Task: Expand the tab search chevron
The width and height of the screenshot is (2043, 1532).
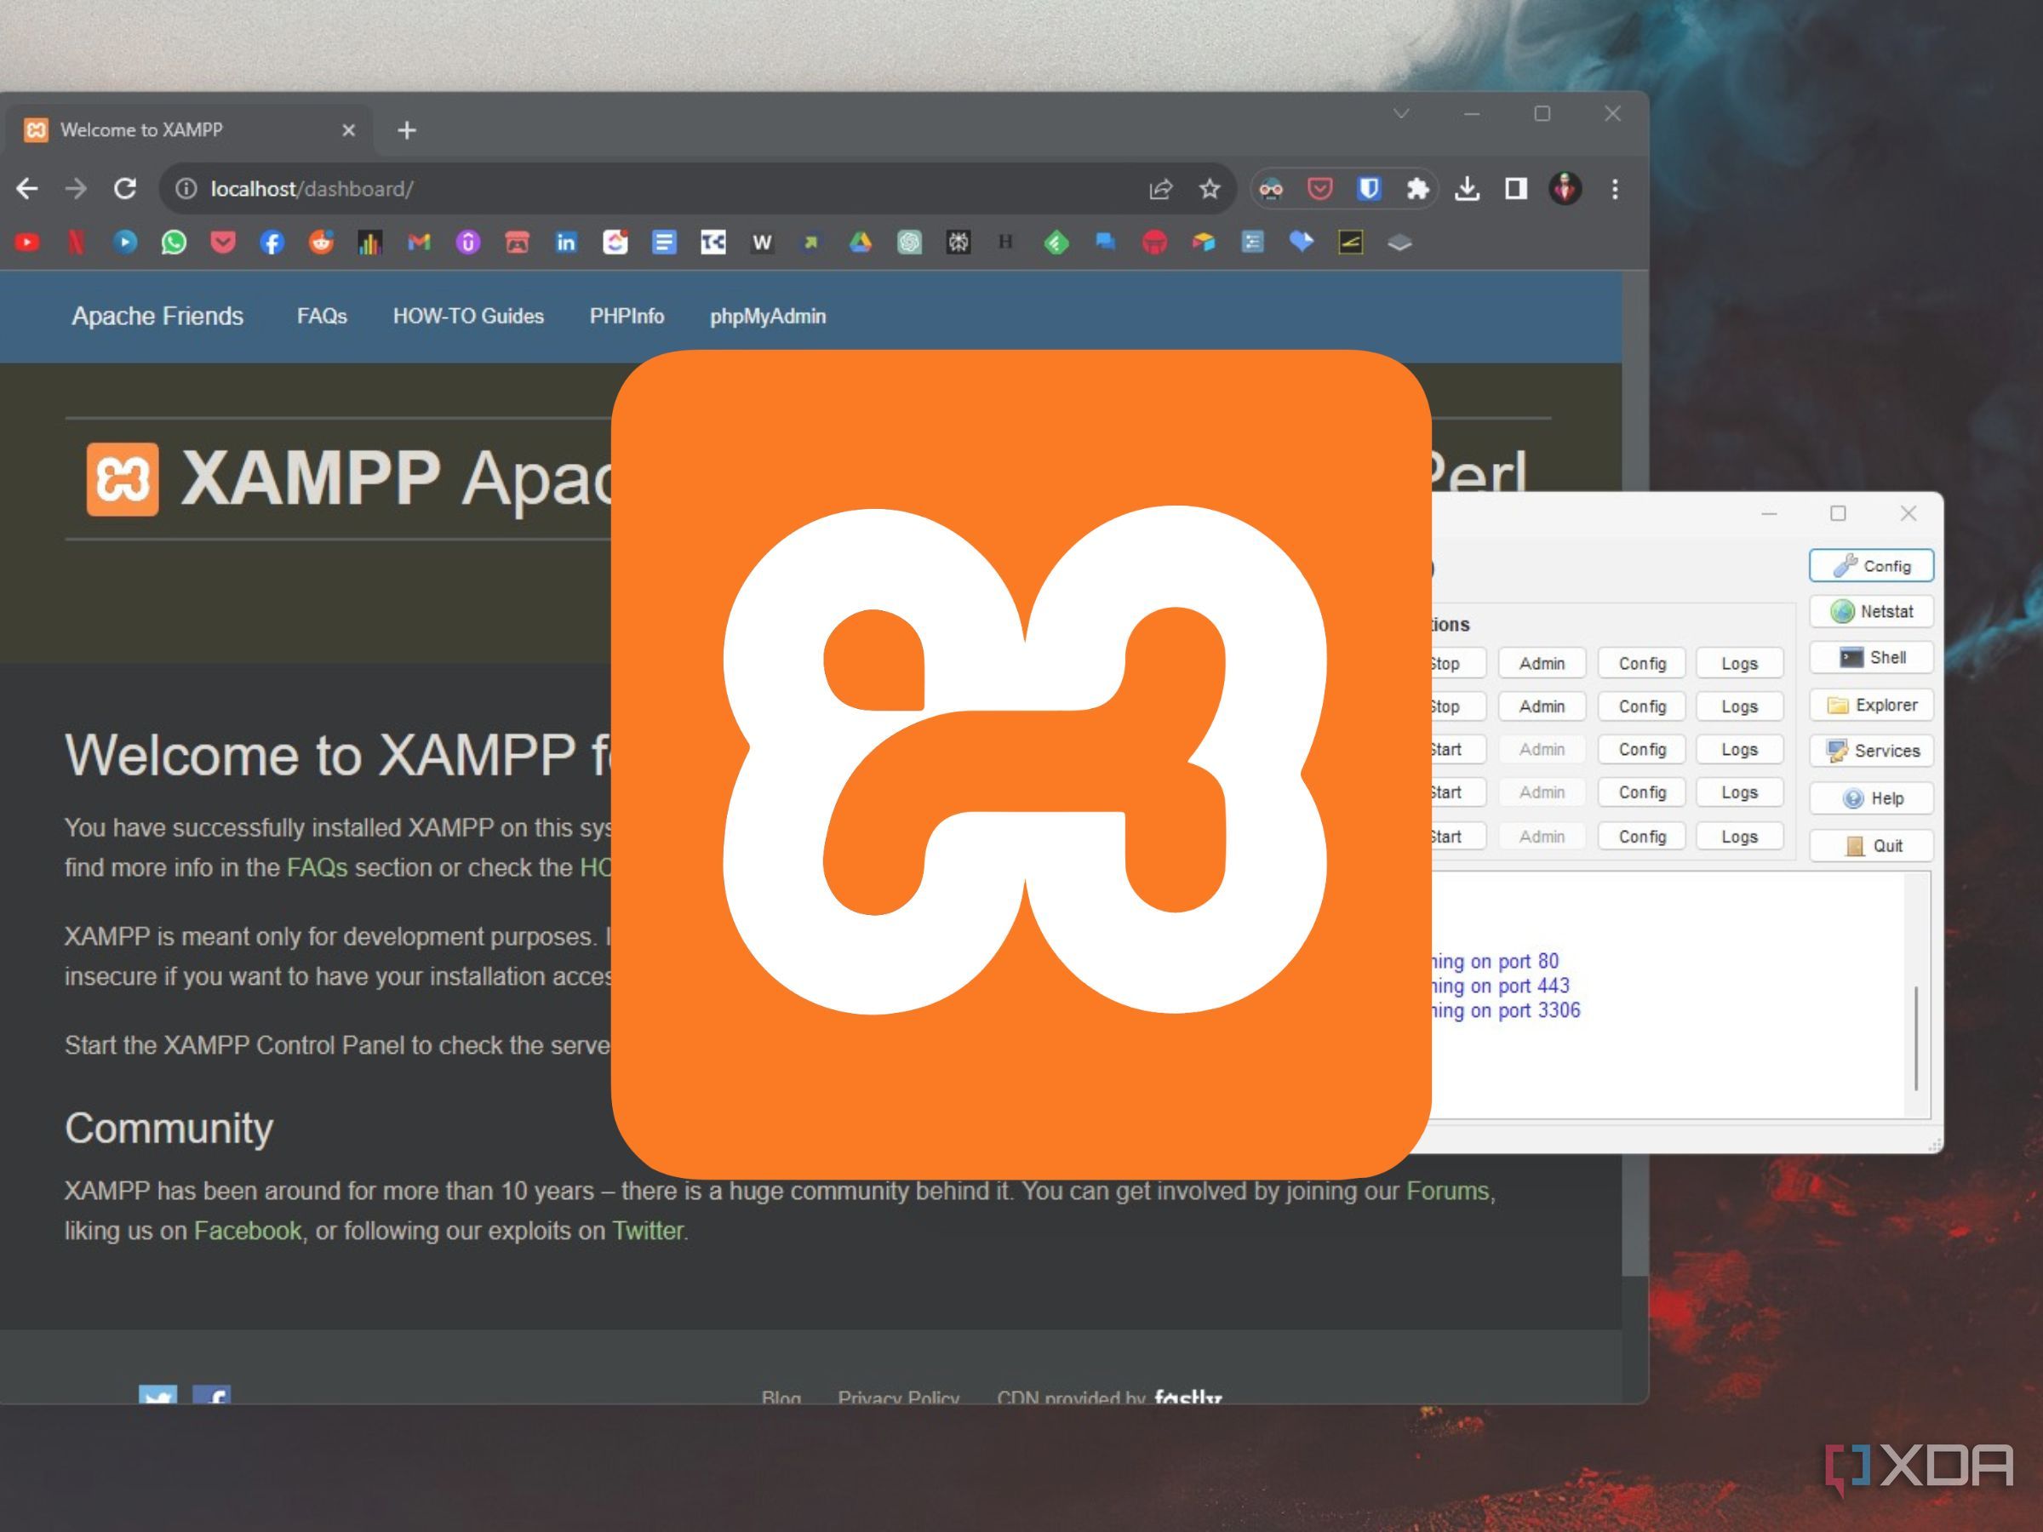Action: pos(1401,113)
